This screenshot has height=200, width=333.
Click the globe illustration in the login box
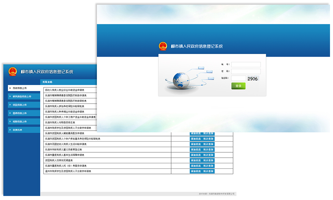click(181, 80)
